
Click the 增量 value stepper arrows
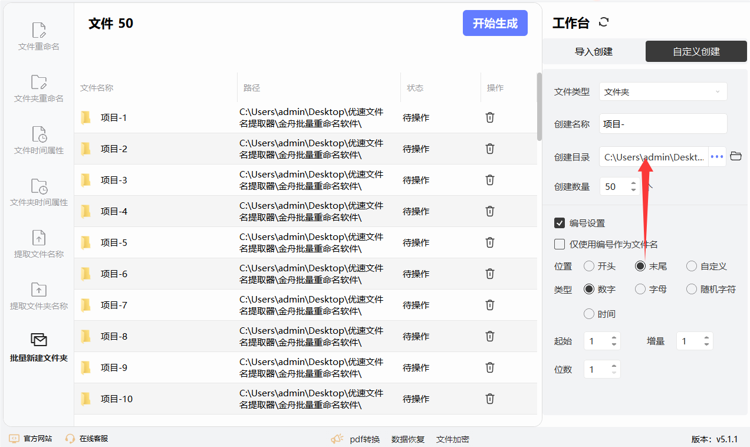click(x=706, y=341)
